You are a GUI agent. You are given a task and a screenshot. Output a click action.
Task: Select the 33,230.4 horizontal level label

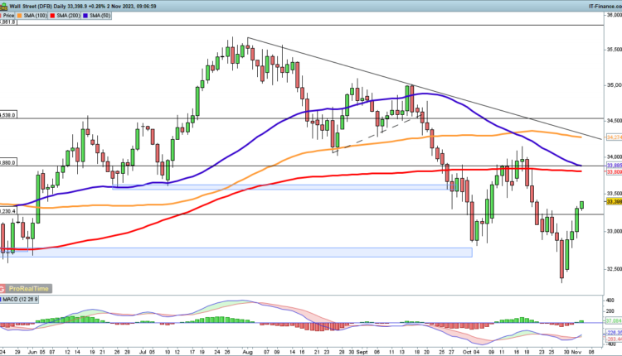pyautogui.click(x=10, y=211)
